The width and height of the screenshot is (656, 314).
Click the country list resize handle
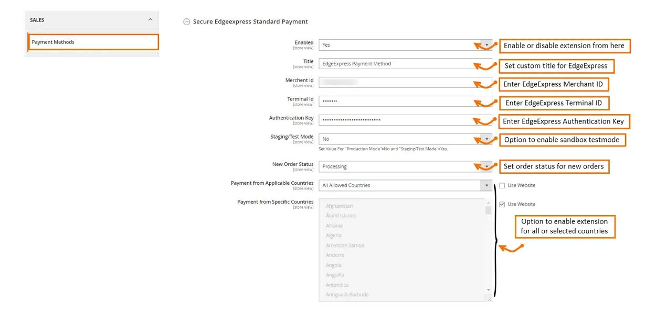point(489,298)
